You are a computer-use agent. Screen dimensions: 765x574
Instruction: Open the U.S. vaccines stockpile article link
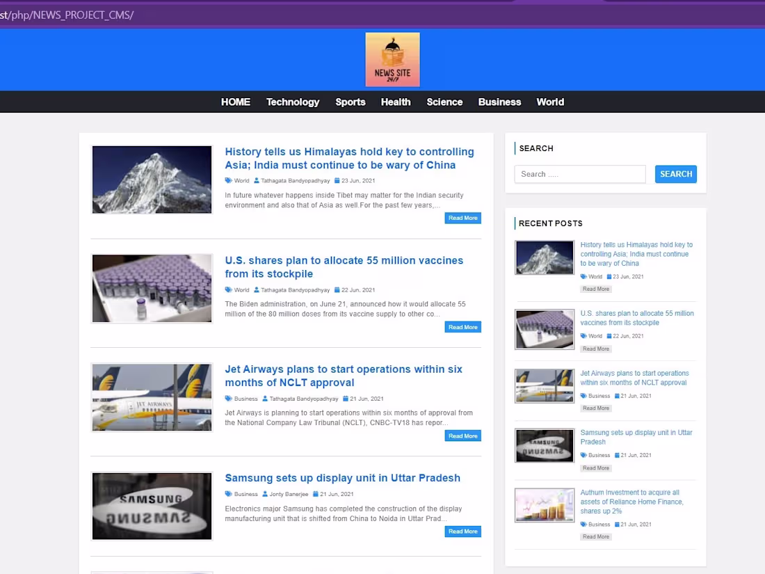(344, 267)
